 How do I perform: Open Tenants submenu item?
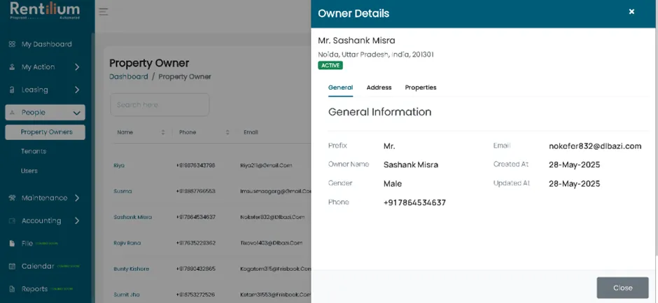pos(34,151)
